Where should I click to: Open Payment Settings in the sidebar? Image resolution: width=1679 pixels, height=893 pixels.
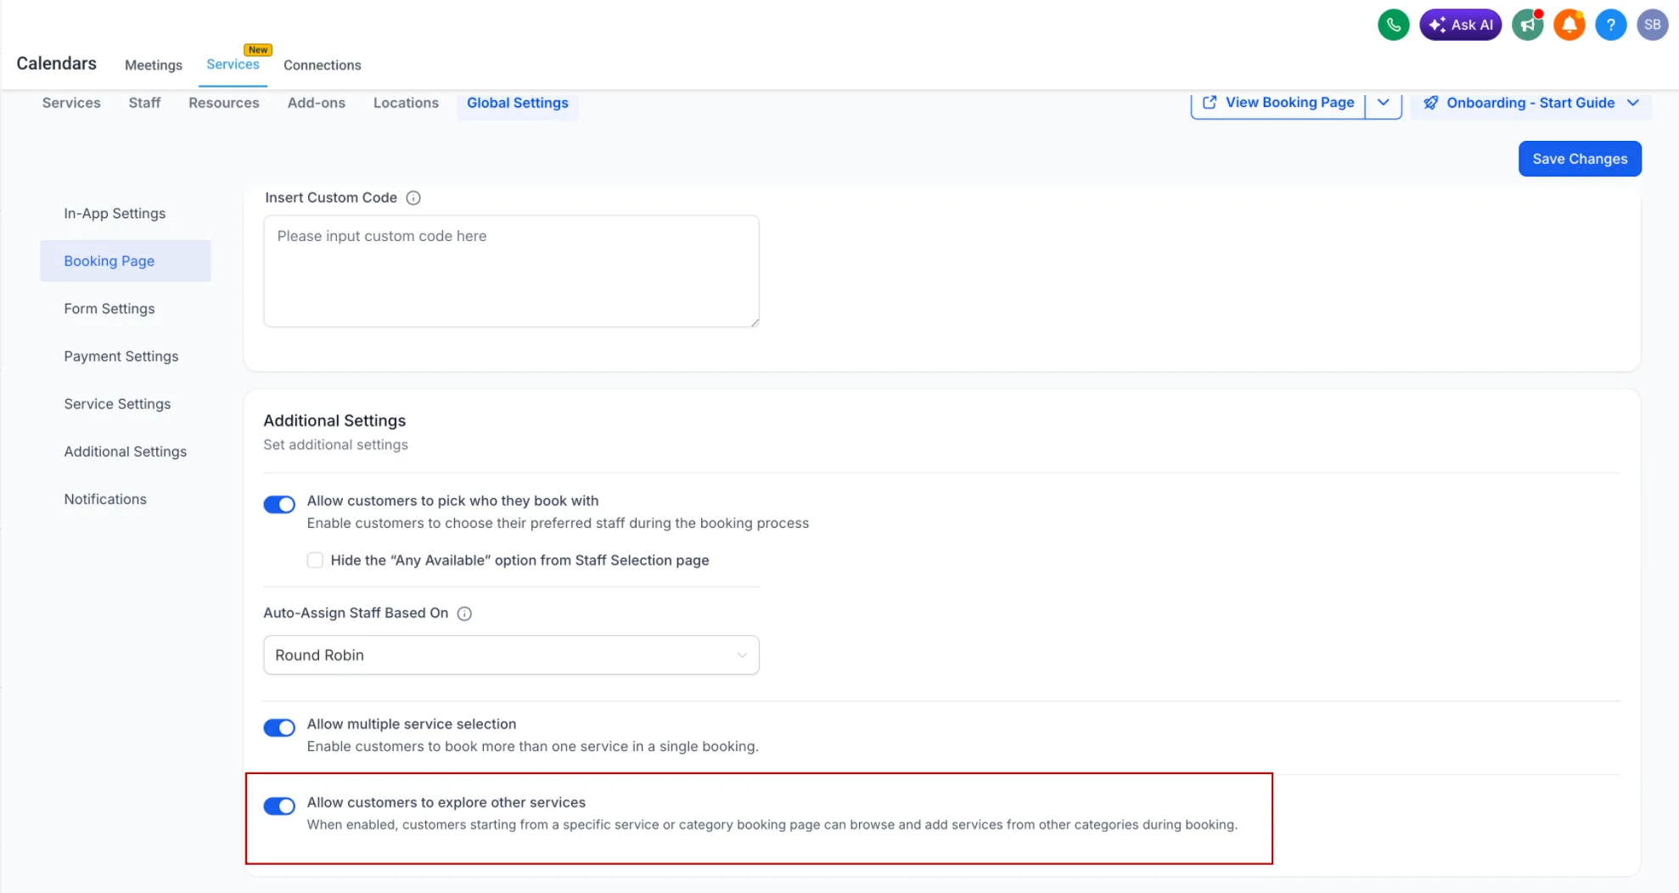coord(121,356)
